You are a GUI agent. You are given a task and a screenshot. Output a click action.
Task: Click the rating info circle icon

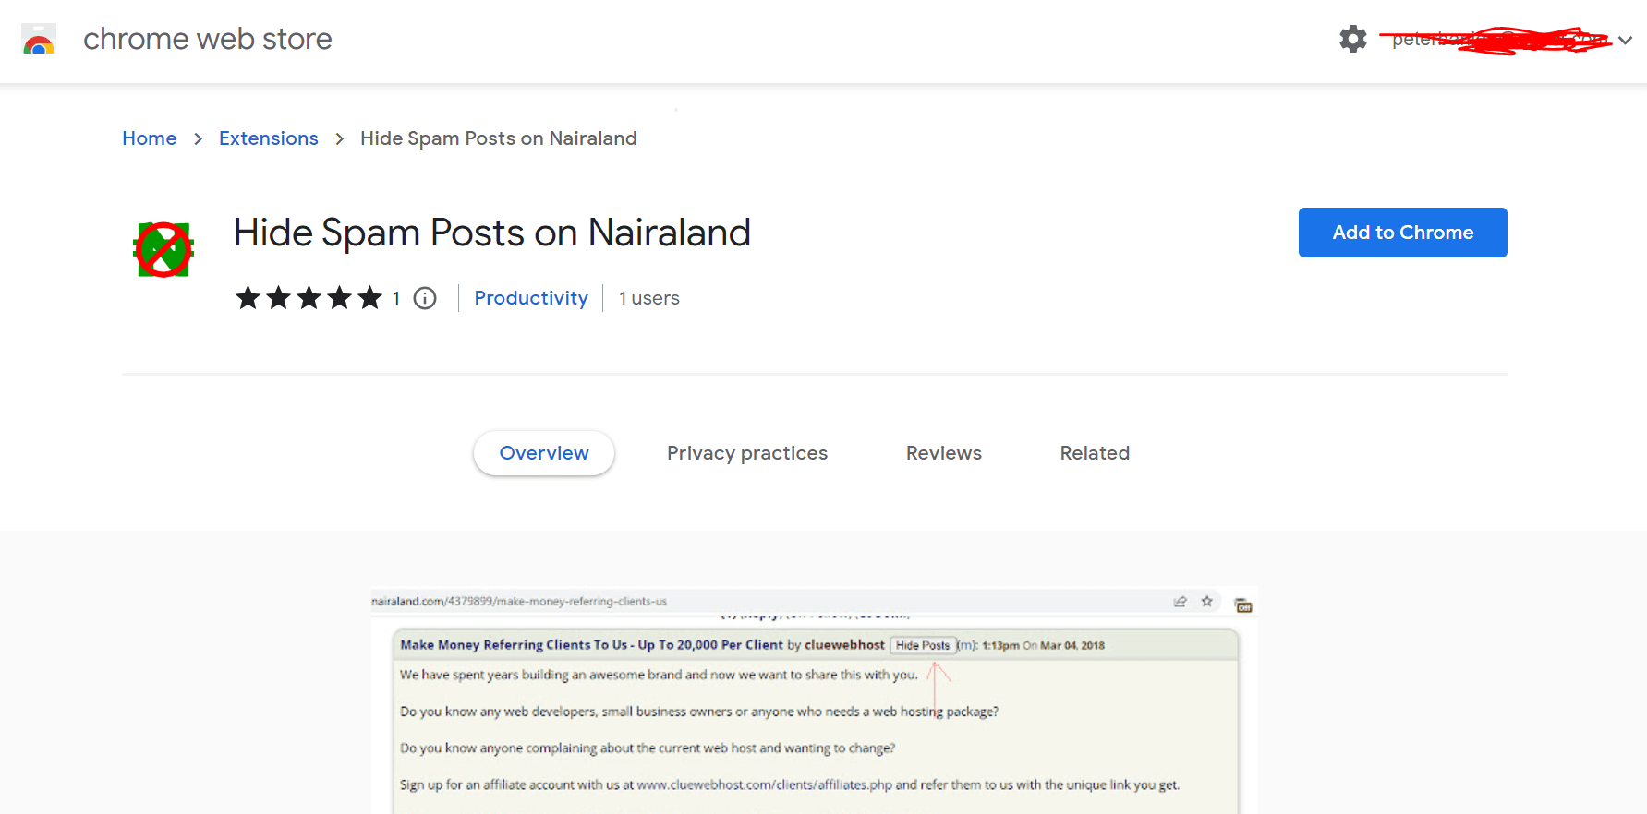[425, 298]
